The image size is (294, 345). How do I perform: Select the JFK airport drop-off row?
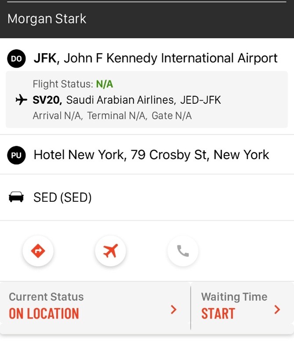(155, 58)
